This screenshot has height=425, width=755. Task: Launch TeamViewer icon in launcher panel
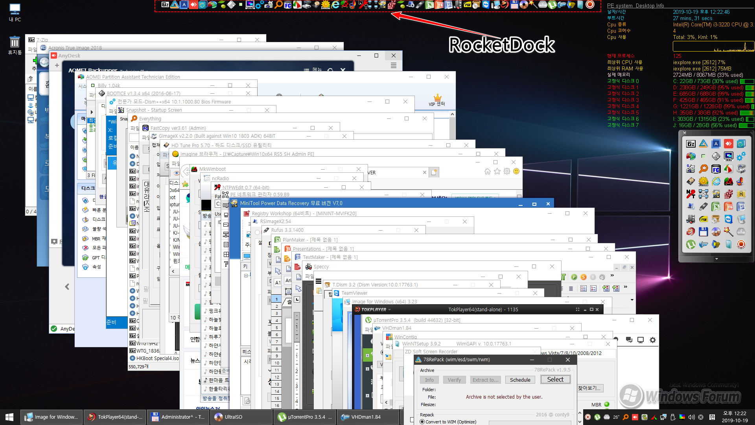point(728,219)
